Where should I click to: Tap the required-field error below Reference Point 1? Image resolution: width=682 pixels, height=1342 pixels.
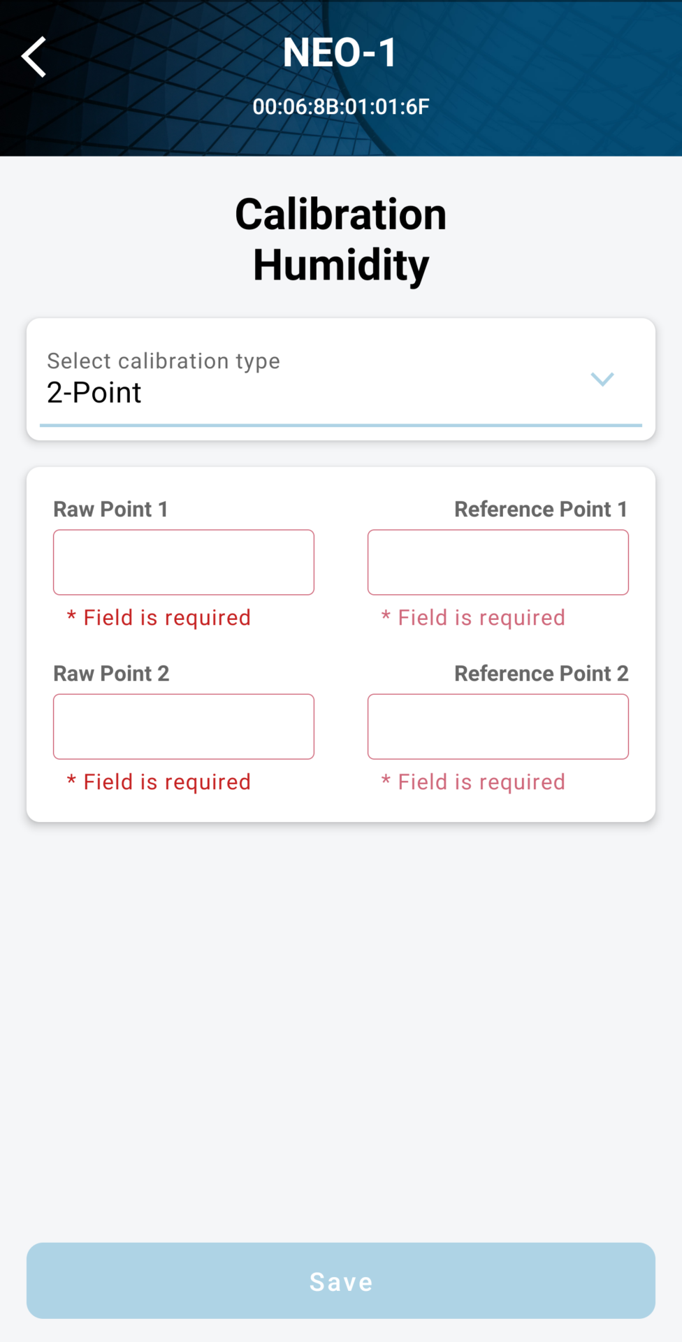pyautogui.click(x=473, y=617)
